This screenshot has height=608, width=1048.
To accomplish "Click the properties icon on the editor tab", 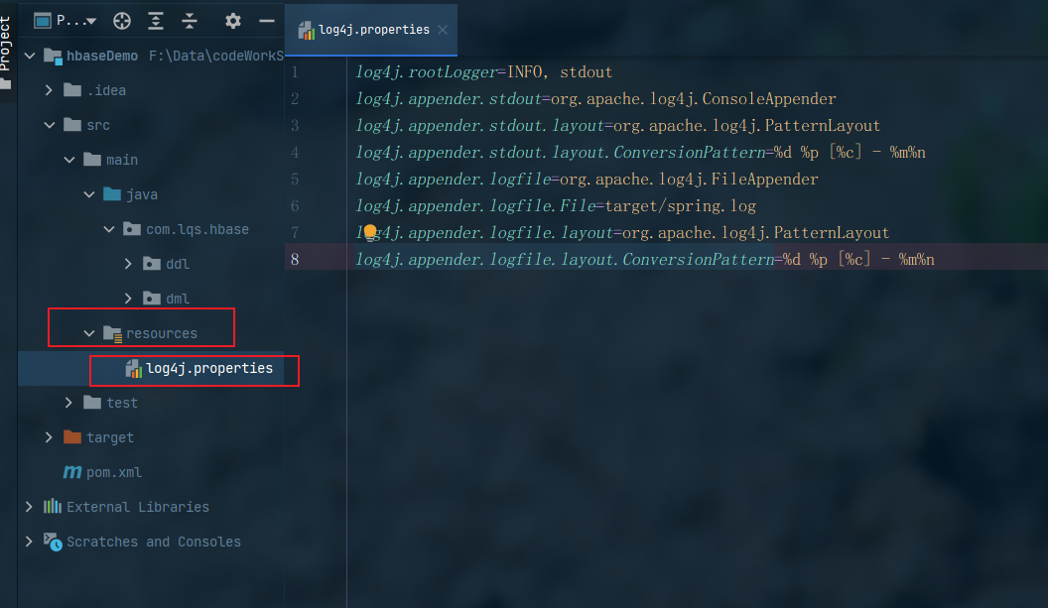I will (306, 30).
